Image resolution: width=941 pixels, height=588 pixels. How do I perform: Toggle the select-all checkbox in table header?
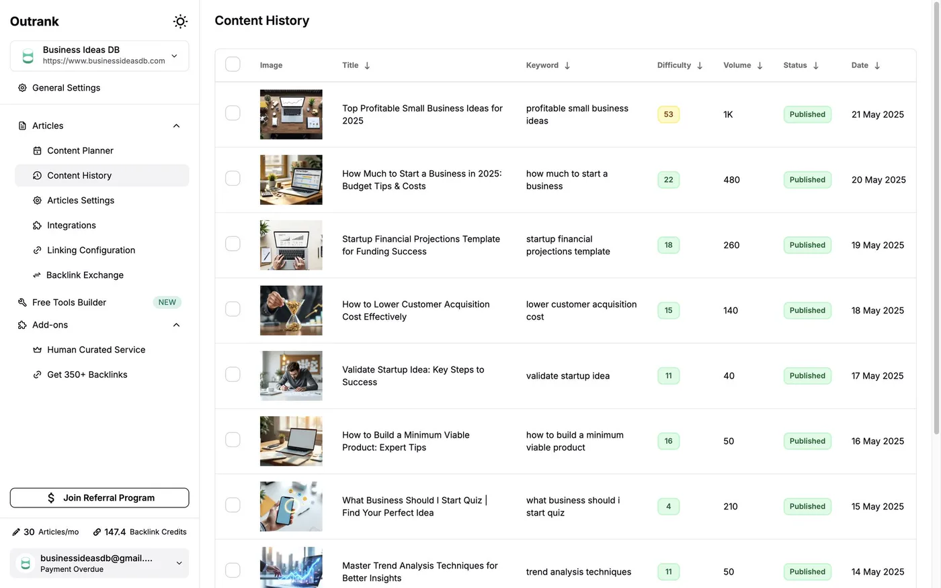[x=233, y=64]
